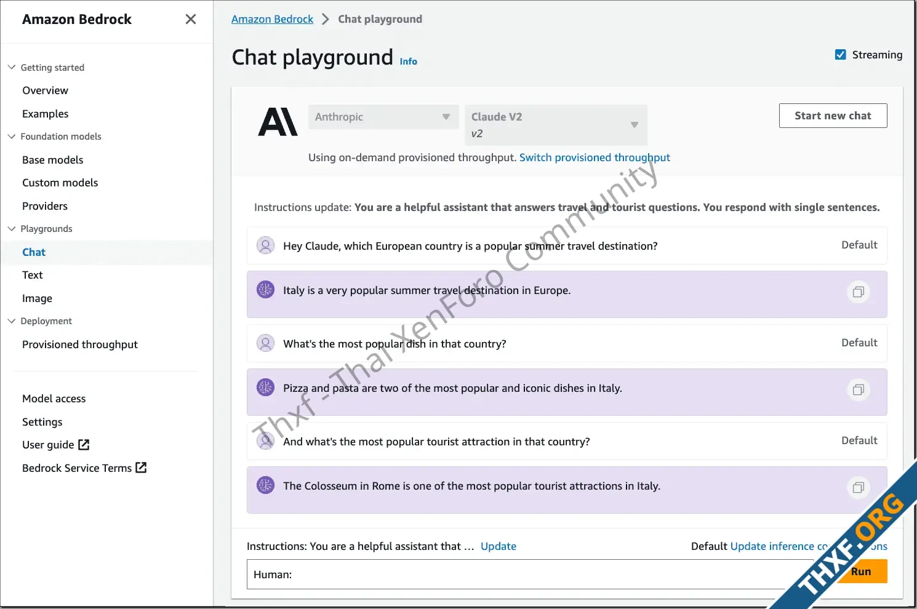Click external link icon next to User guide
This screenshot has height=609, width=917.
tap(84, 444)
